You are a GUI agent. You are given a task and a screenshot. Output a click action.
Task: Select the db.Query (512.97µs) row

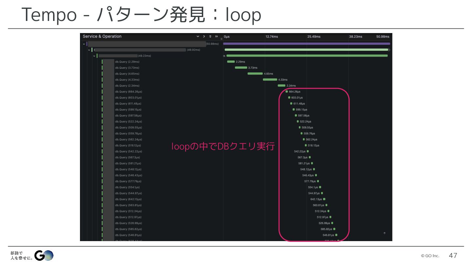pyautogui.click(x=128, y=217)
